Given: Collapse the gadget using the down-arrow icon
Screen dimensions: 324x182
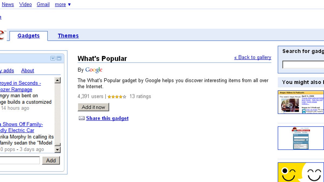Looking at the screenshot, I should point(53,58).
